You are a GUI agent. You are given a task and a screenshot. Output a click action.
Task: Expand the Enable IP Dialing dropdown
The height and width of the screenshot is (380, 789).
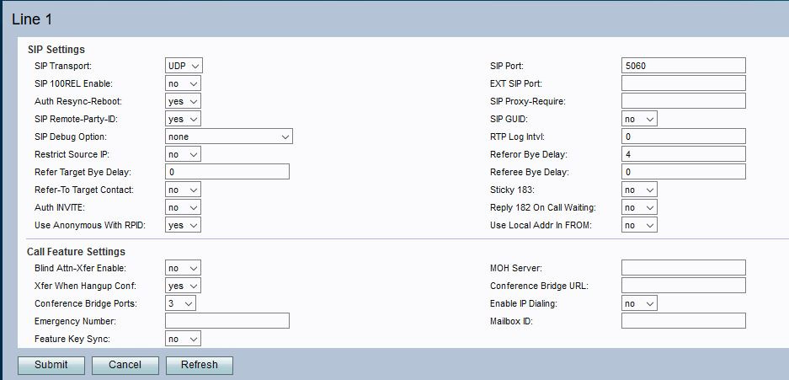(x=639, y=303)
